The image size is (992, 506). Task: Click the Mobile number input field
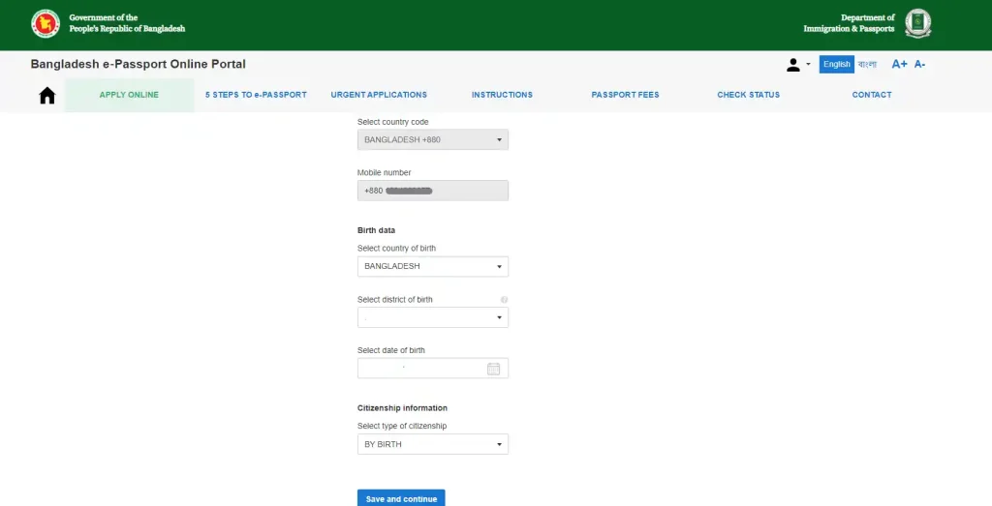click(x=432, y=191)
